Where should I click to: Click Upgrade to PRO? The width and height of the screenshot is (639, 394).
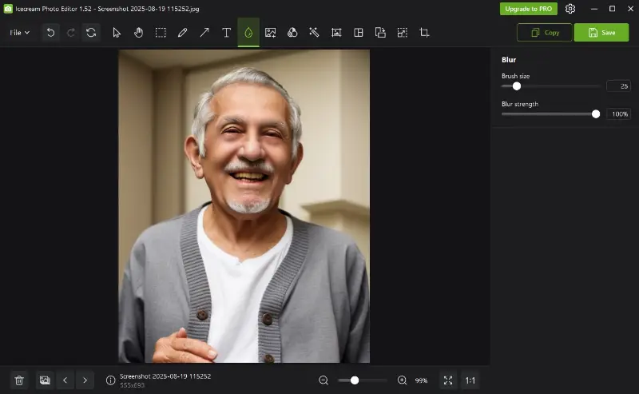point(528,9)
